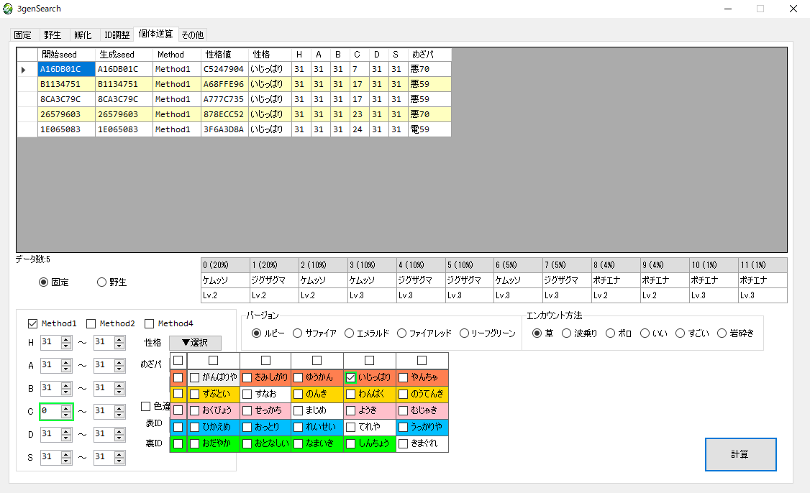
Task: Choose 草 encounter method
Action: coord(543,333)
